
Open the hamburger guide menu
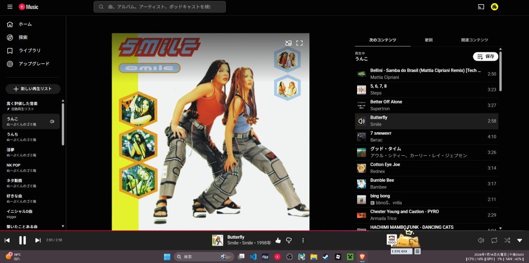(x=10, y=7)
